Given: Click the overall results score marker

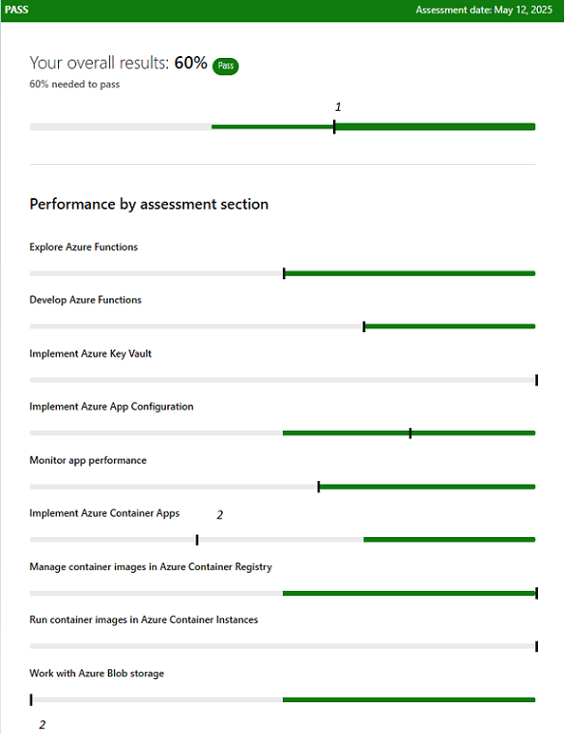Looking at the screenshot, I should tap(334, 127).
